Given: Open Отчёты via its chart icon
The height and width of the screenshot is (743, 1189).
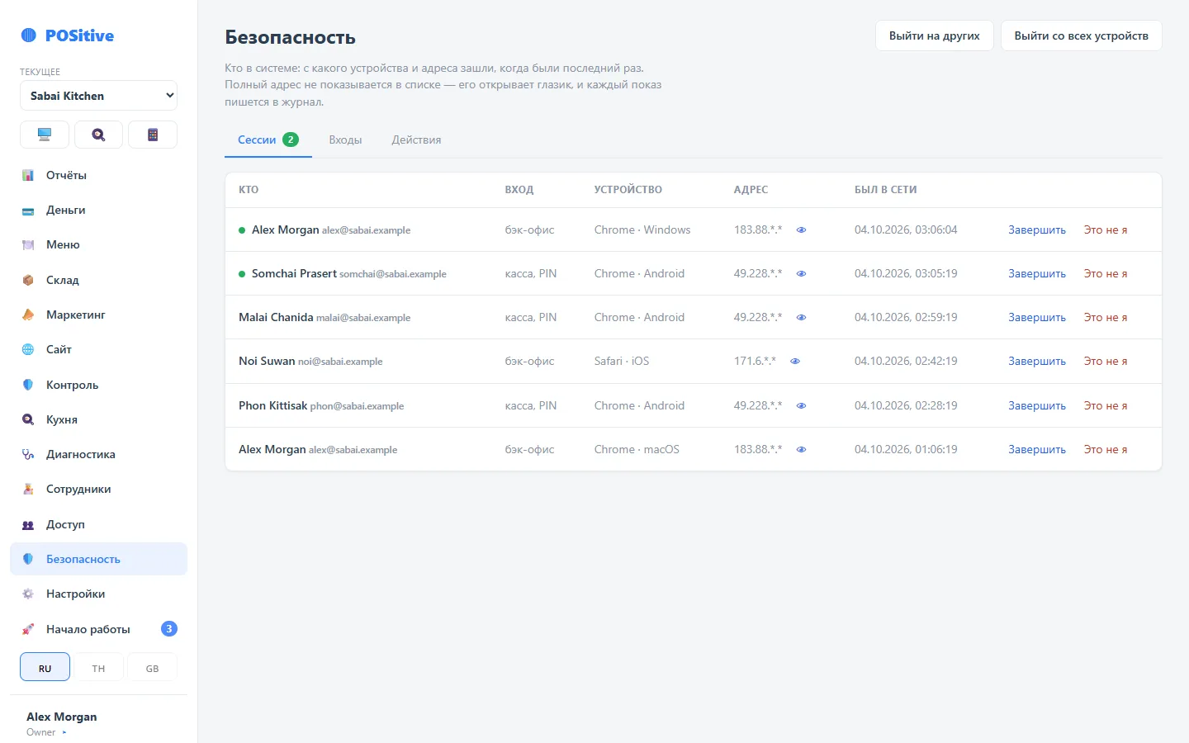Looking at the screenshot, I should pos(28,175).
